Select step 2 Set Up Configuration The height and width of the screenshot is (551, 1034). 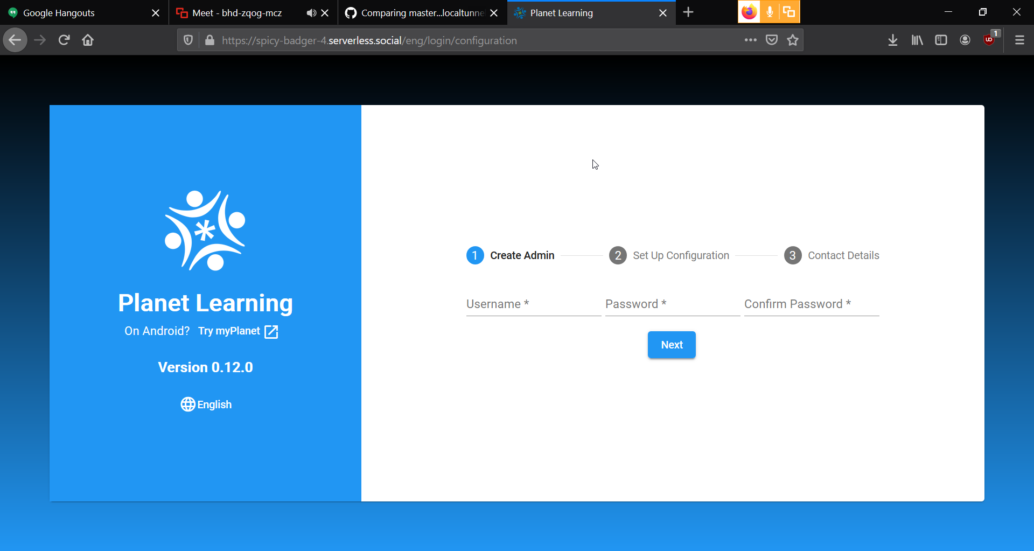(669, 255)
